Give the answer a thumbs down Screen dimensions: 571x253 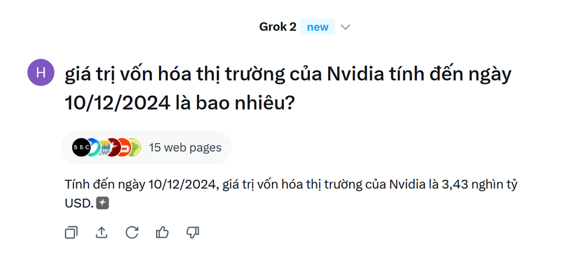coord(192,233)
